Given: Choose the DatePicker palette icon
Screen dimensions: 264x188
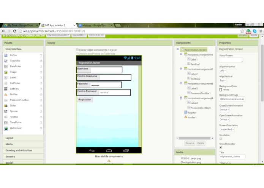Looking at the screenshot, I should [x=6, y=67].
